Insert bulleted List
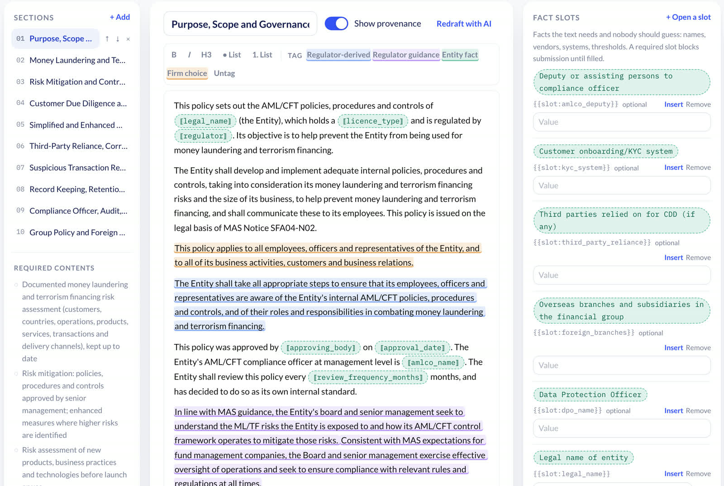This screenshot has height=486, width=724. tap(232, 55)
